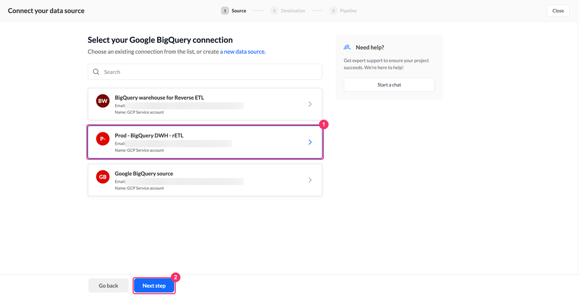Screen dimensions: 579x296
Task: Click 'Select your Google BigQuery connection' heading
Action: coord(160,40)
